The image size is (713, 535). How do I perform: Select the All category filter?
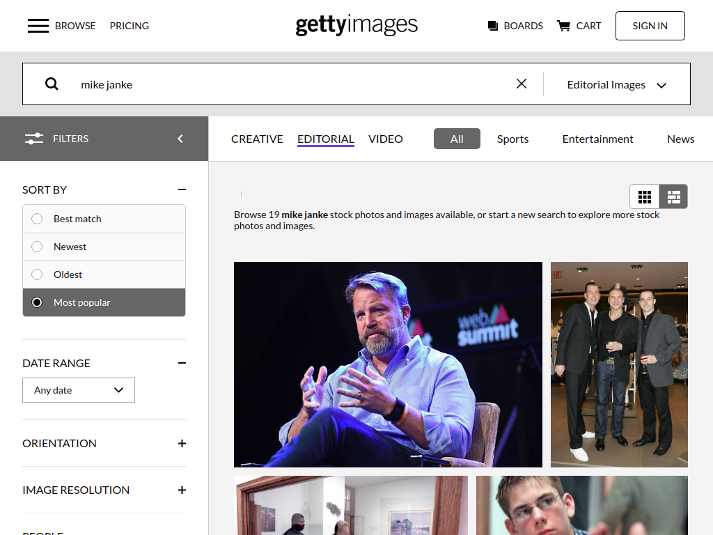pos(457,139)
